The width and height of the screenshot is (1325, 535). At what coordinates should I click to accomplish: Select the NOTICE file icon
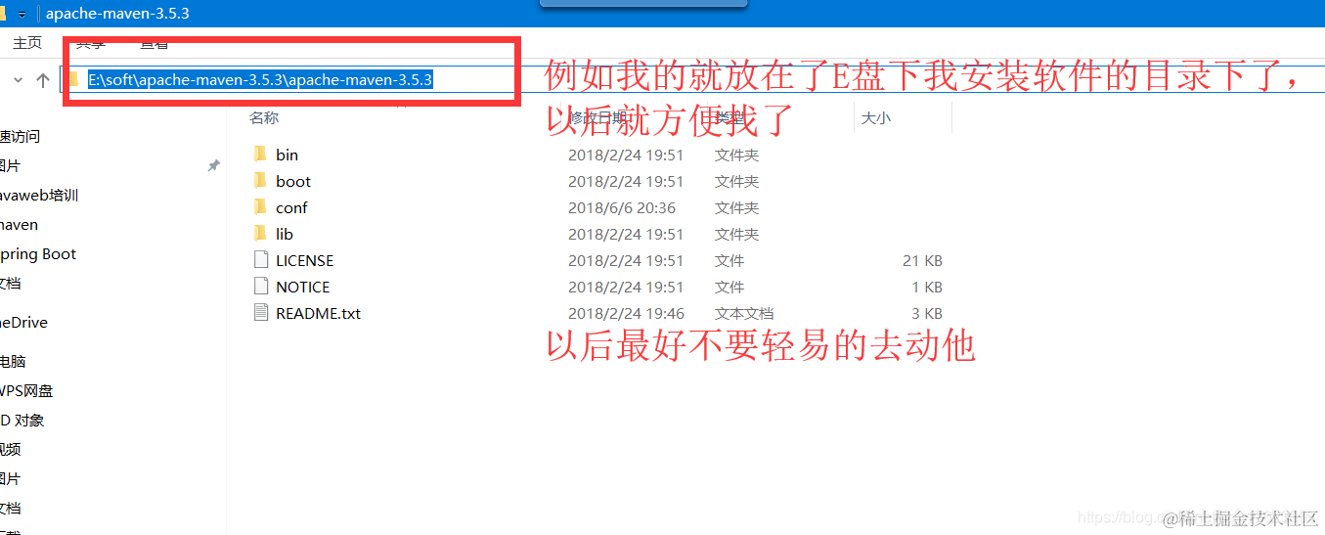tap(260, 287)
